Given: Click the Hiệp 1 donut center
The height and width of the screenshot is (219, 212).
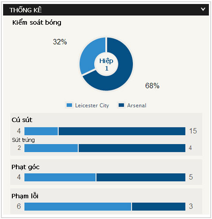Looking at the screenshot, I should pyautogui.click(x=106, y=64).
